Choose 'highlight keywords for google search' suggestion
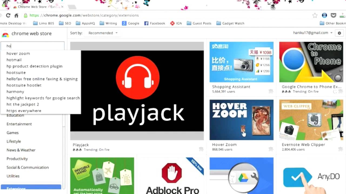Viewport: 346px width, 194px height. point(41,98)
